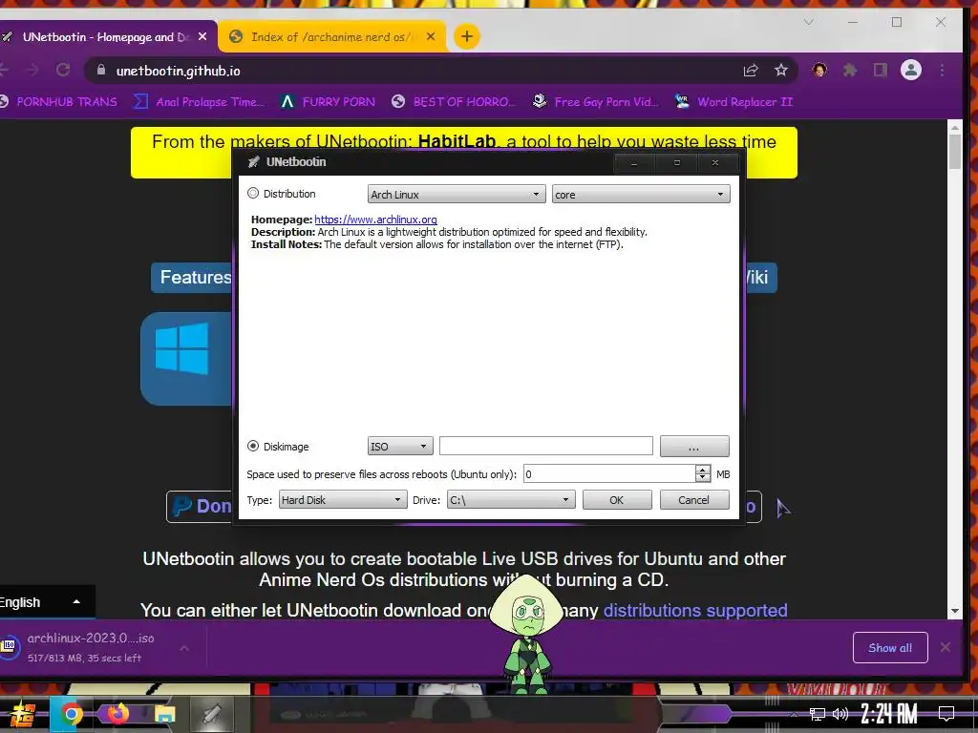Open the Word Replacer II bookmark
The image size is (978, 733).
(734, 101)
